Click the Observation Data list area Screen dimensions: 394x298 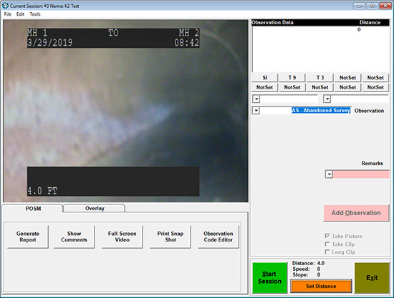(321, 49)
